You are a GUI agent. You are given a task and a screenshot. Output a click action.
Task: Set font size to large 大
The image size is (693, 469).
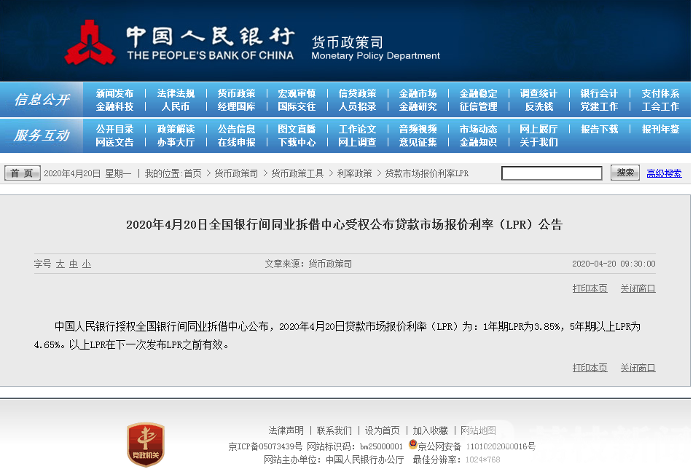point(60,264)
